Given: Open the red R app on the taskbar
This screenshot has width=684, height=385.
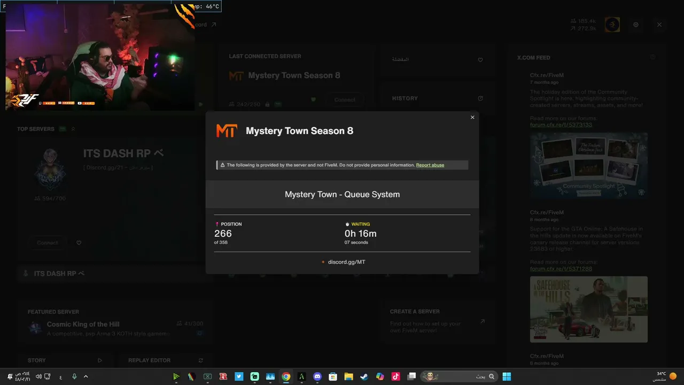Looking at the screenshot, I should click(223, 376).
